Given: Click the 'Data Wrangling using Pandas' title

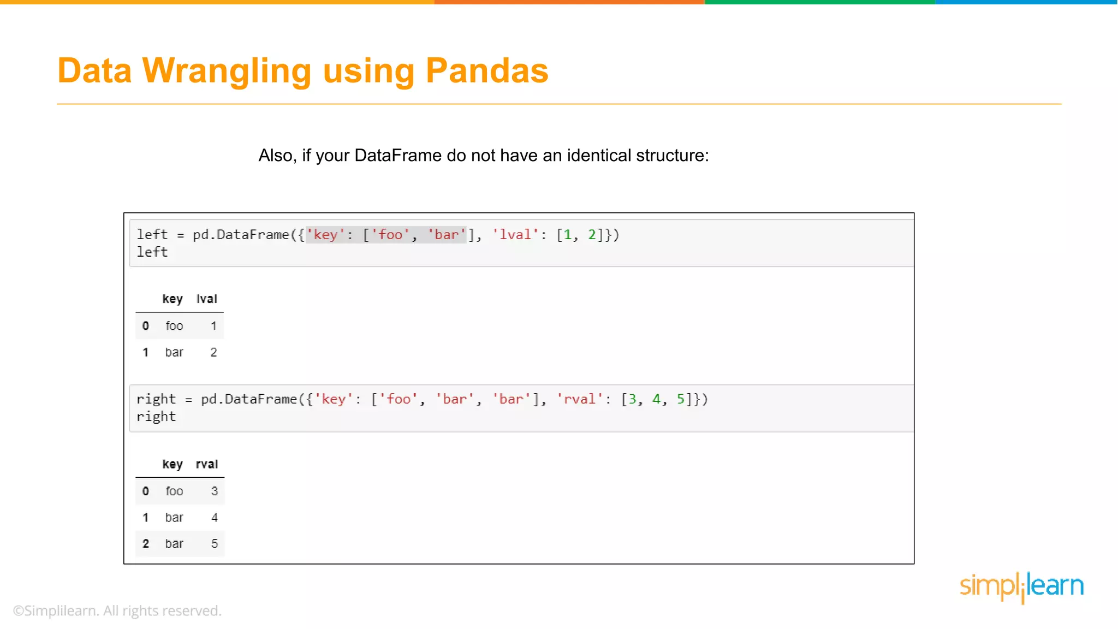Looking at the screenshot, I should [x=303, y=71].
